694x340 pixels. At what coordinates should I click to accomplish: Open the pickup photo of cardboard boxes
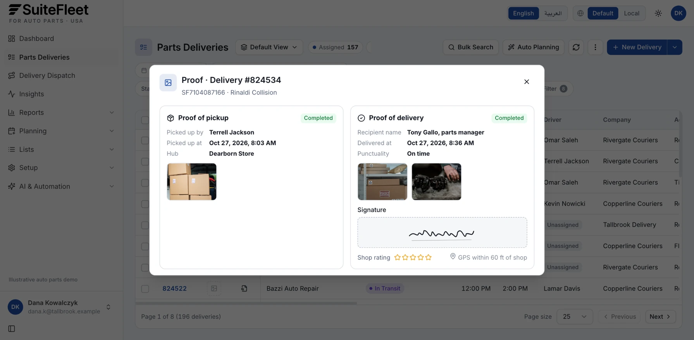point(191,182)
